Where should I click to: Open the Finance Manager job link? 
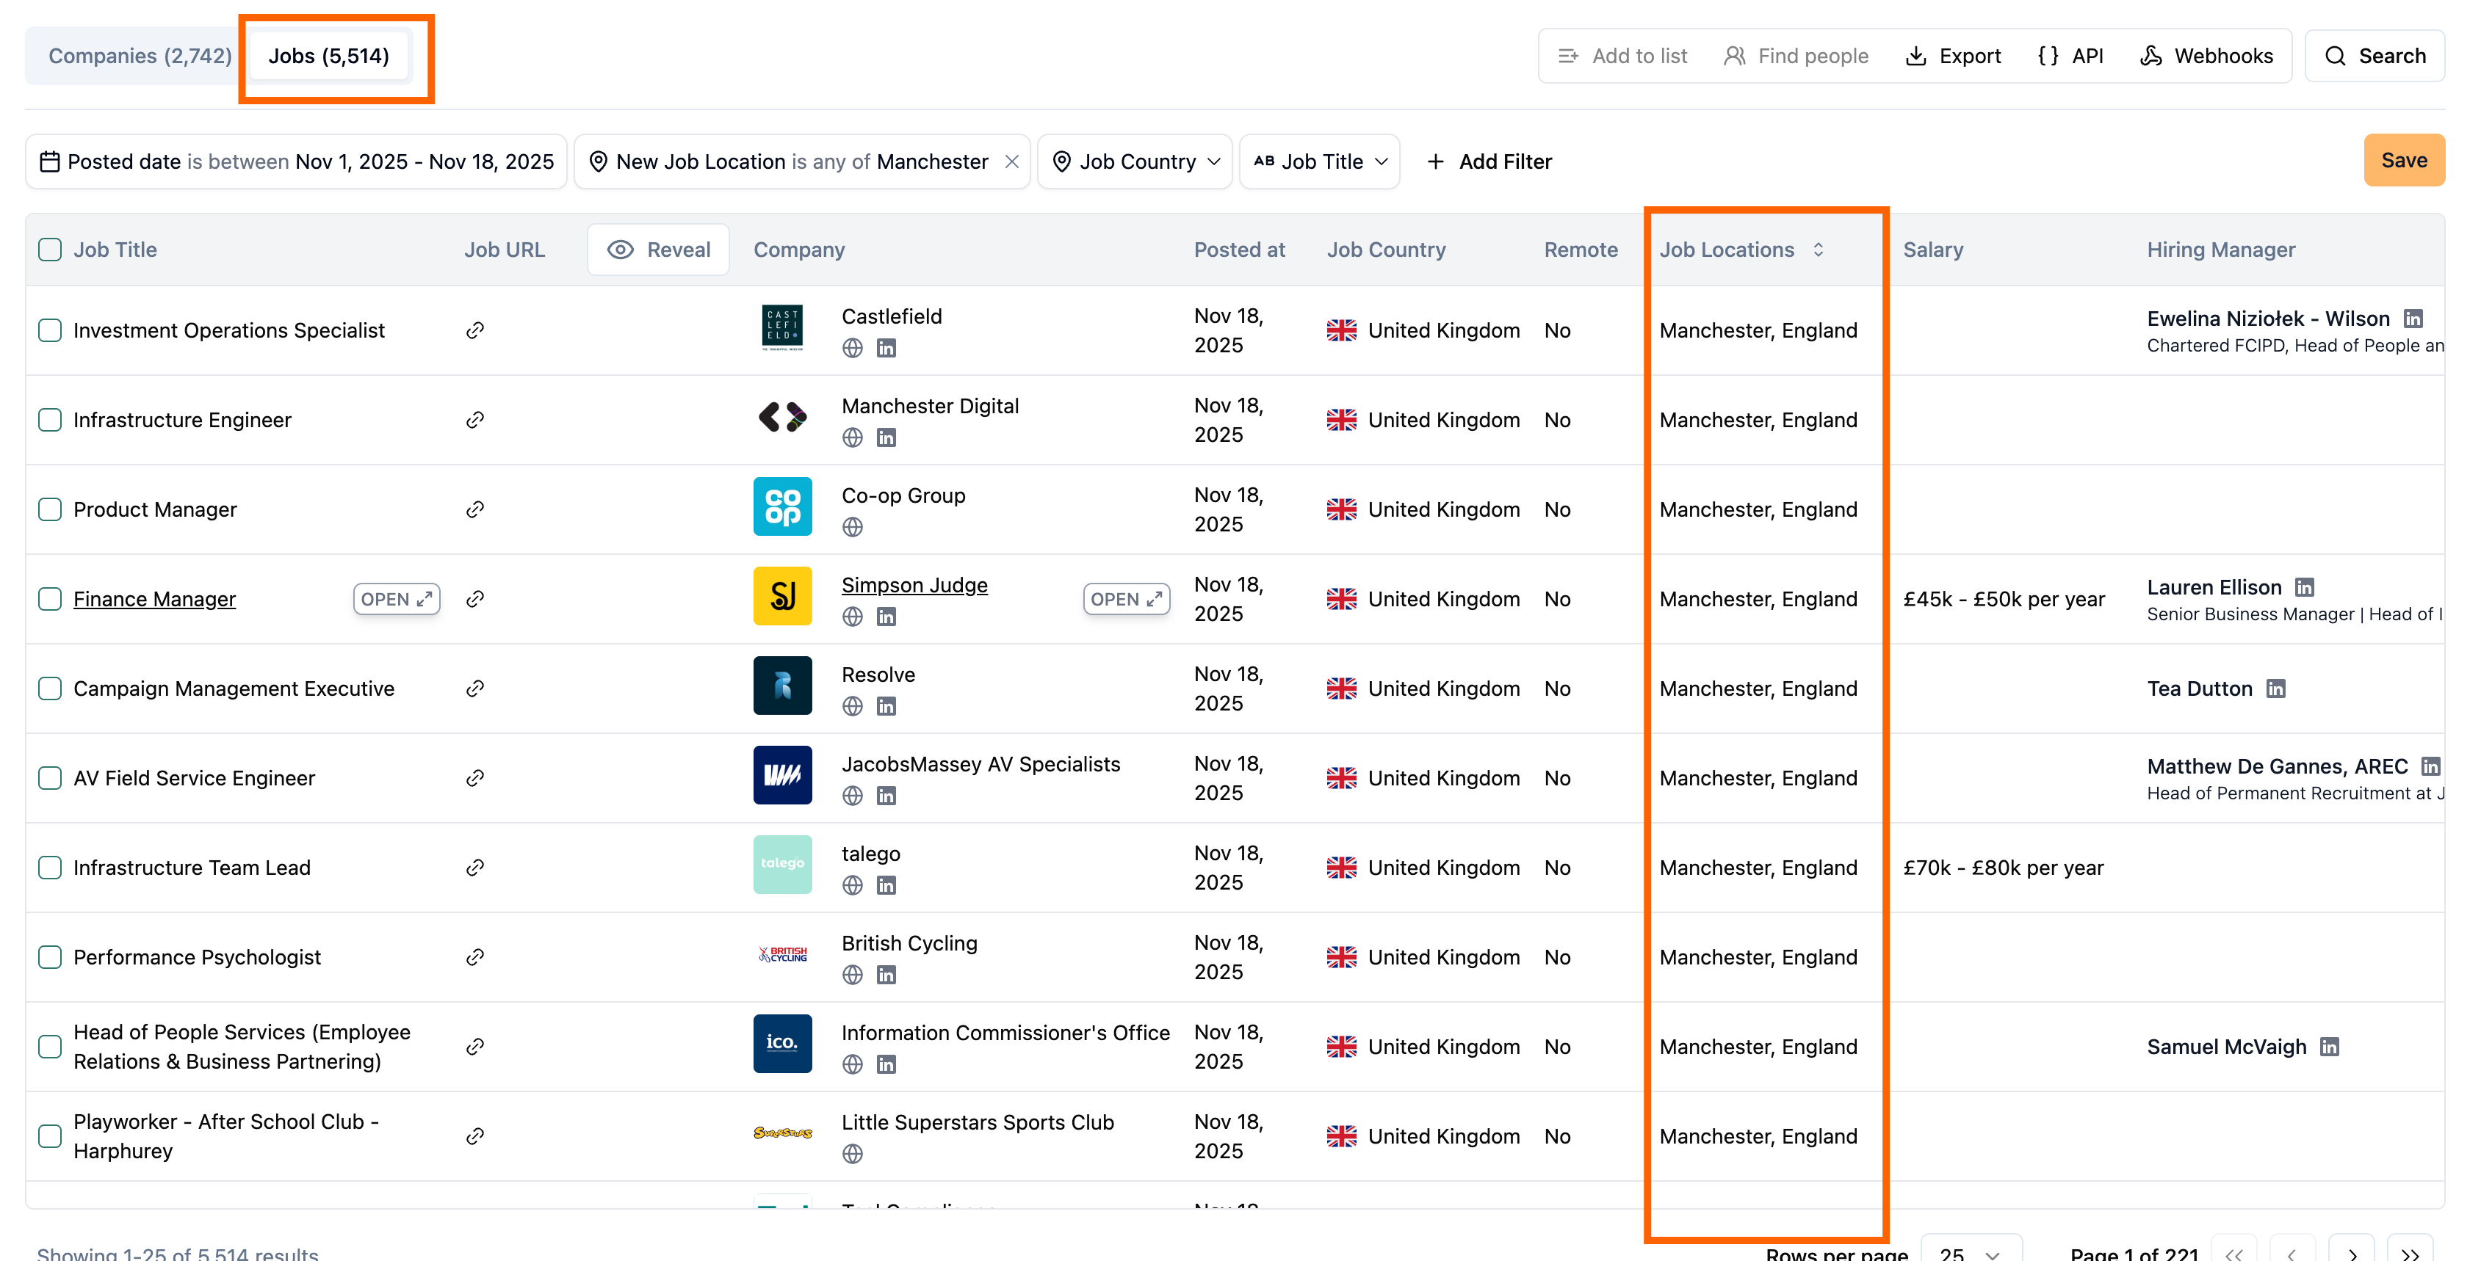(x=154, y=599)
